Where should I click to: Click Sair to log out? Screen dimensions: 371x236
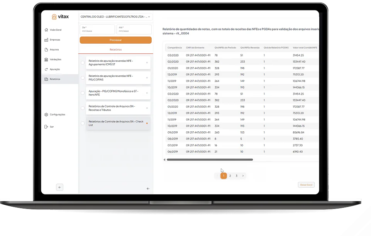tap(52, 127)
